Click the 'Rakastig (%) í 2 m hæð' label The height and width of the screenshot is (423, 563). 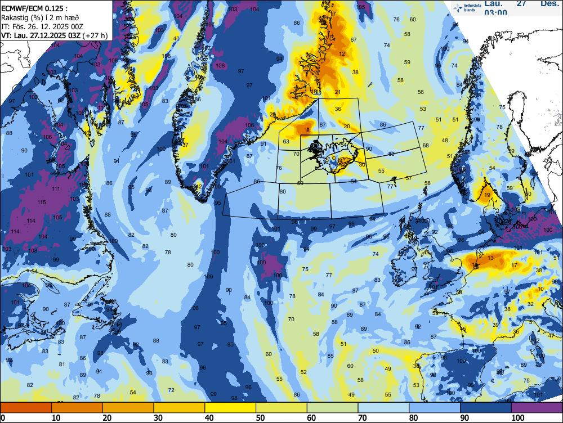pos(40,17)
